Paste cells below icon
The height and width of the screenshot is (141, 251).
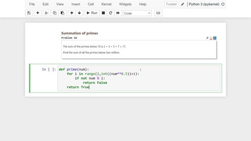coord(62,13)
